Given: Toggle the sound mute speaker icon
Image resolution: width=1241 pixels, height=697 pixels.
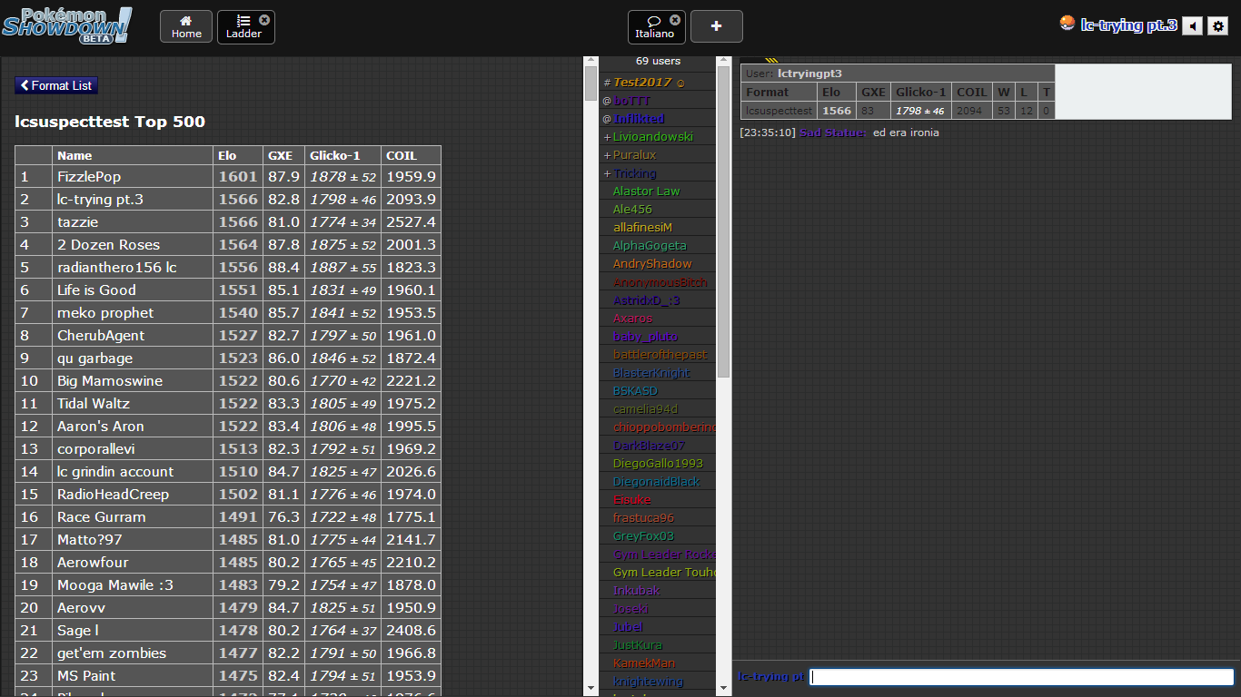Looking at the screenshot, I should (1192, 26).
